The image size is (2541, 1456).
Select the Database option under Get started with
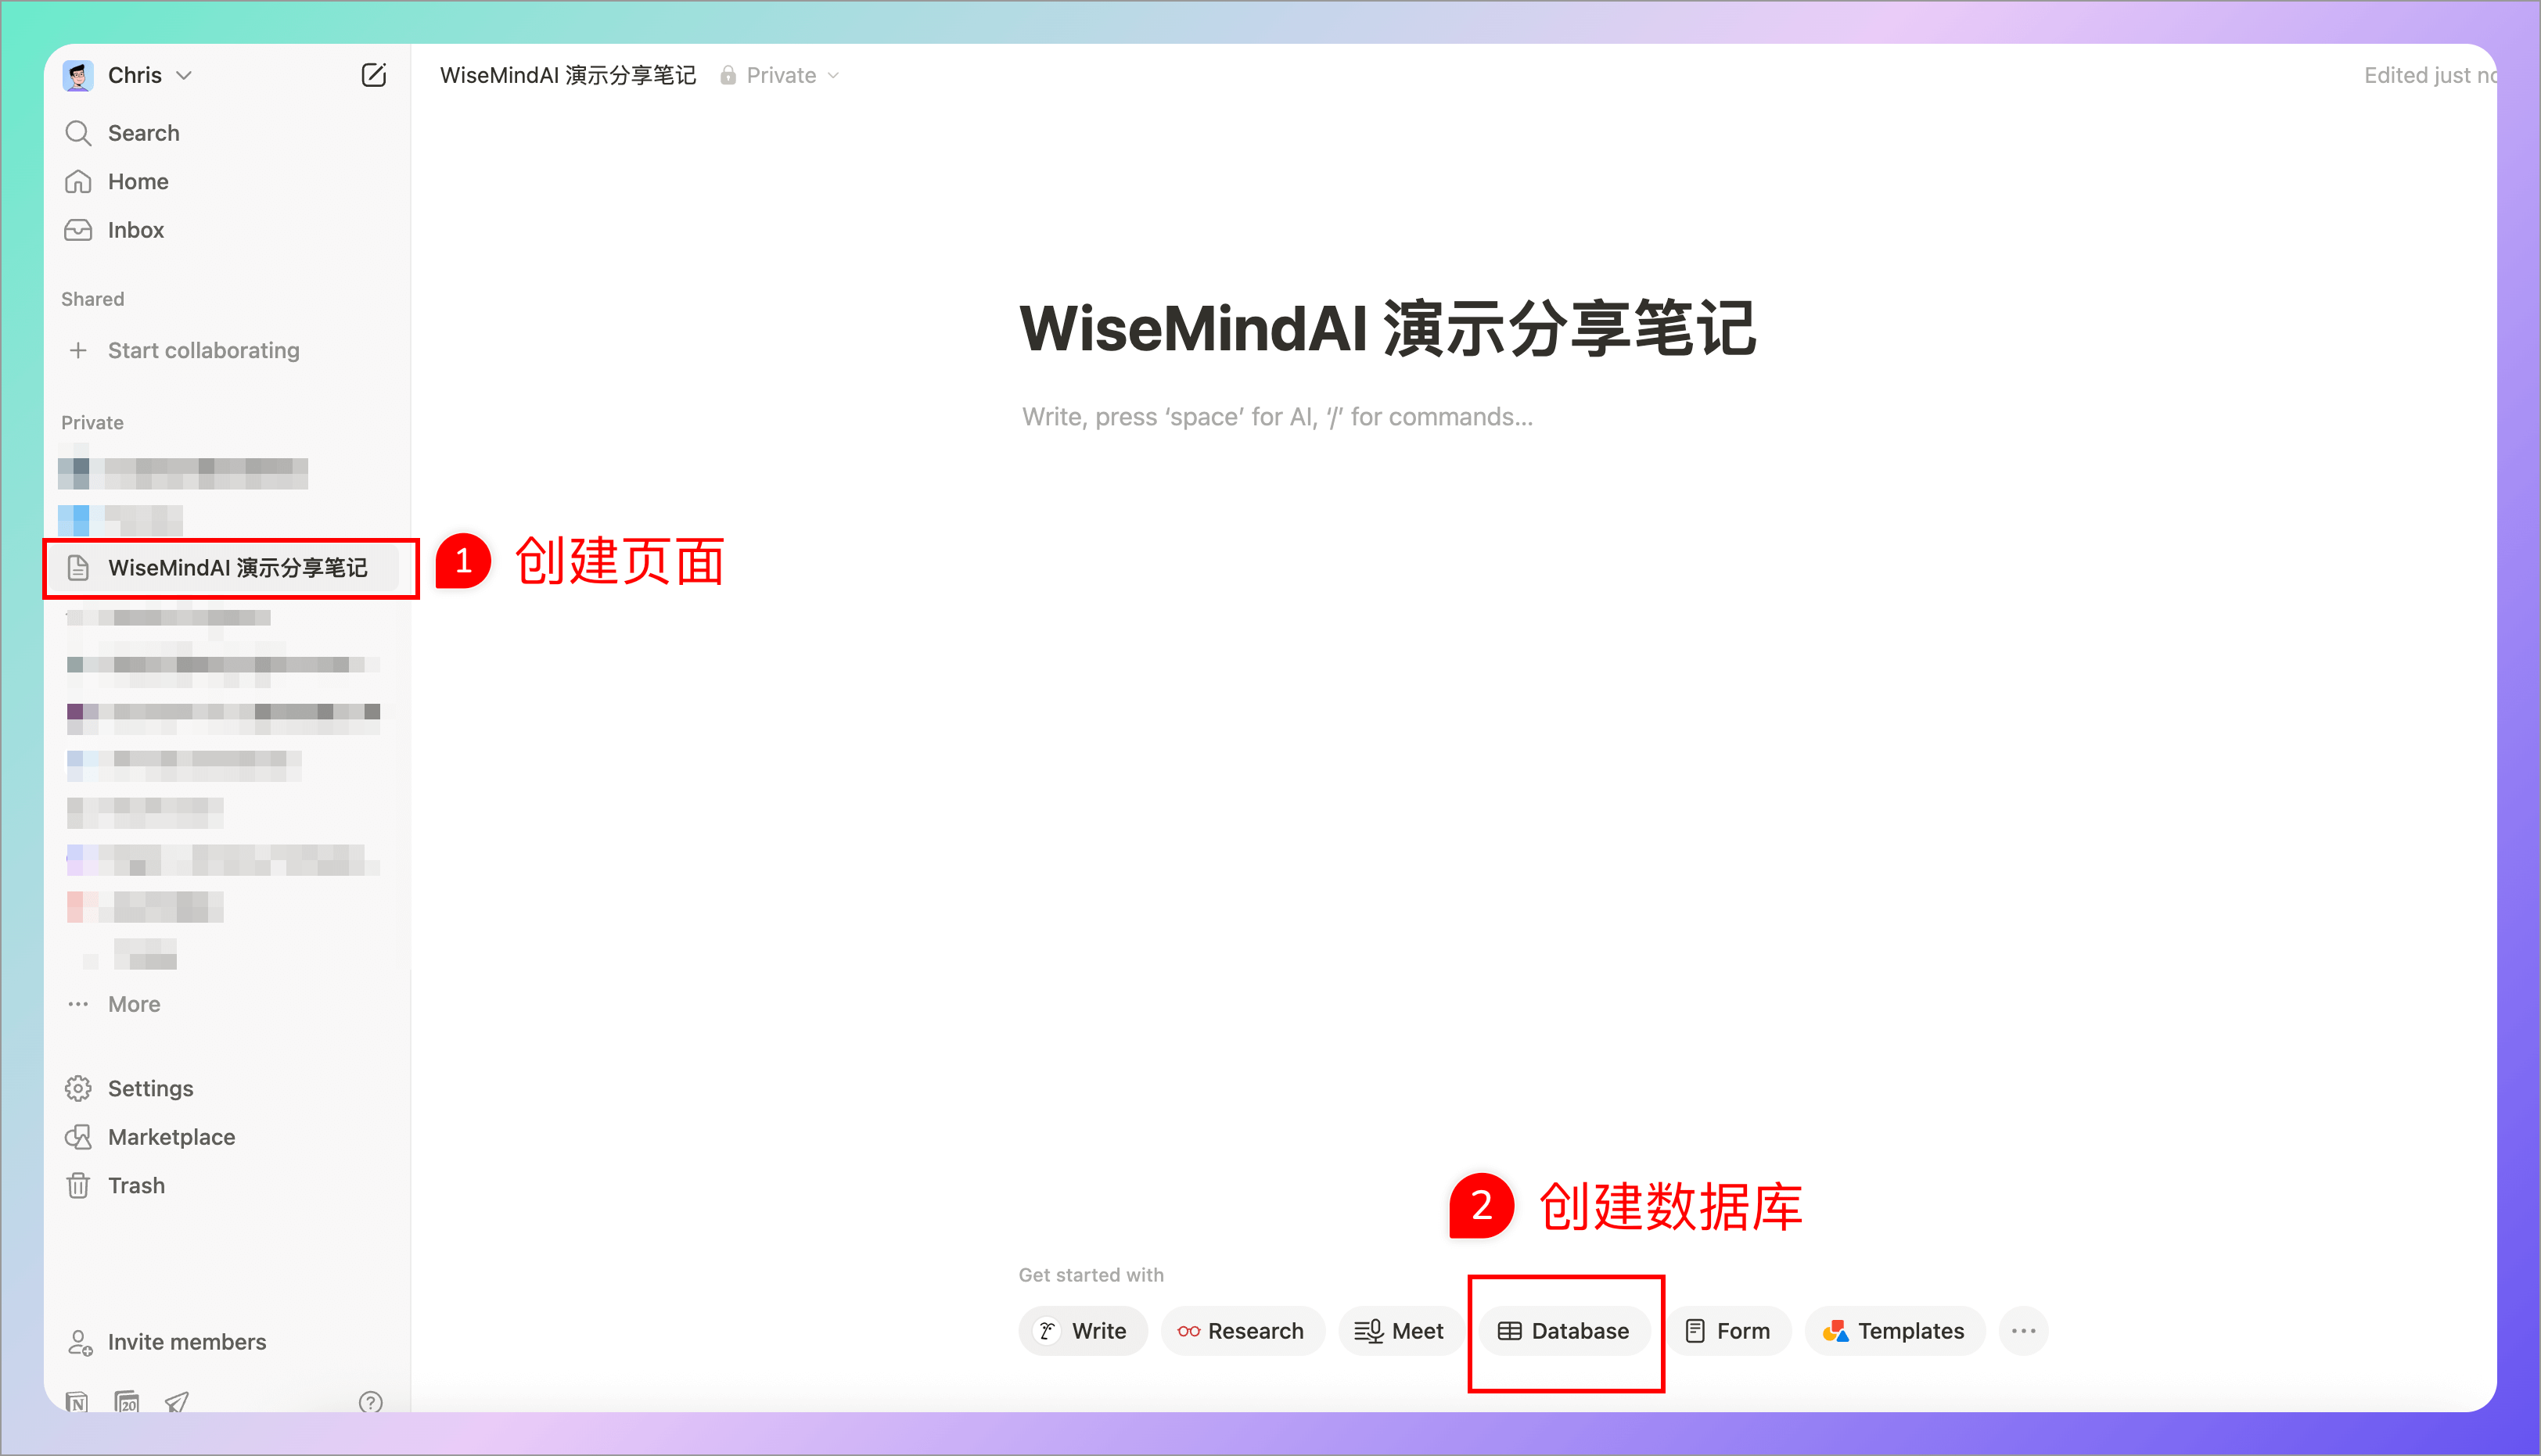pyautogui.click(x=1564, y=1331)
